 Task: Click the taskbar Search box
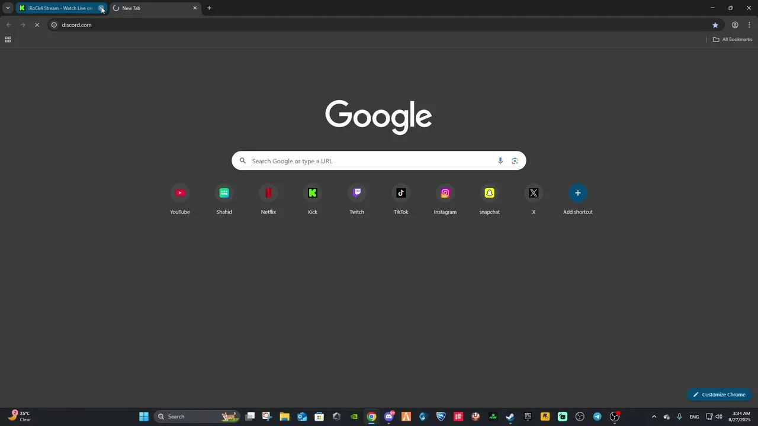pyautogui.click(x=198, y=417)
